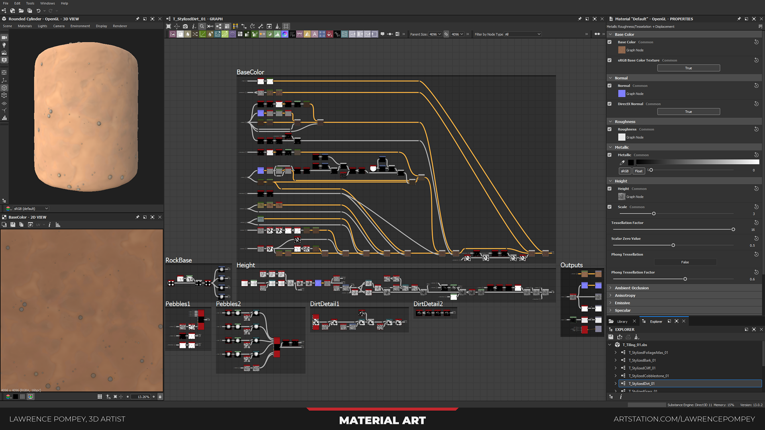Add the Text node labeled A
The width and height of the screenshot is (765, 430).
[315, 34]
